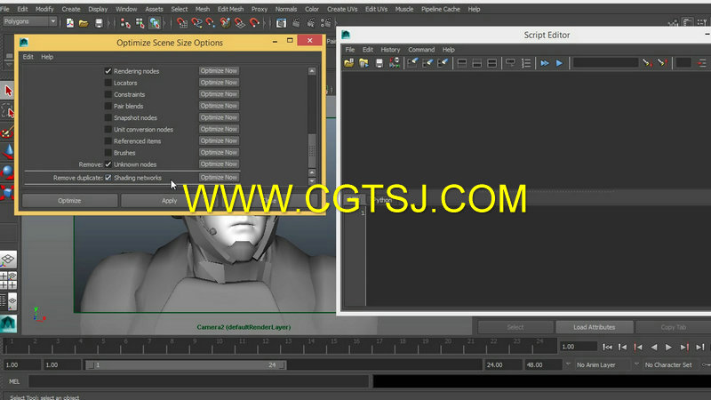Click the Apply button in Optimize dialog
The height and width of the screenshot is (400, 711).
pos(169,201)
